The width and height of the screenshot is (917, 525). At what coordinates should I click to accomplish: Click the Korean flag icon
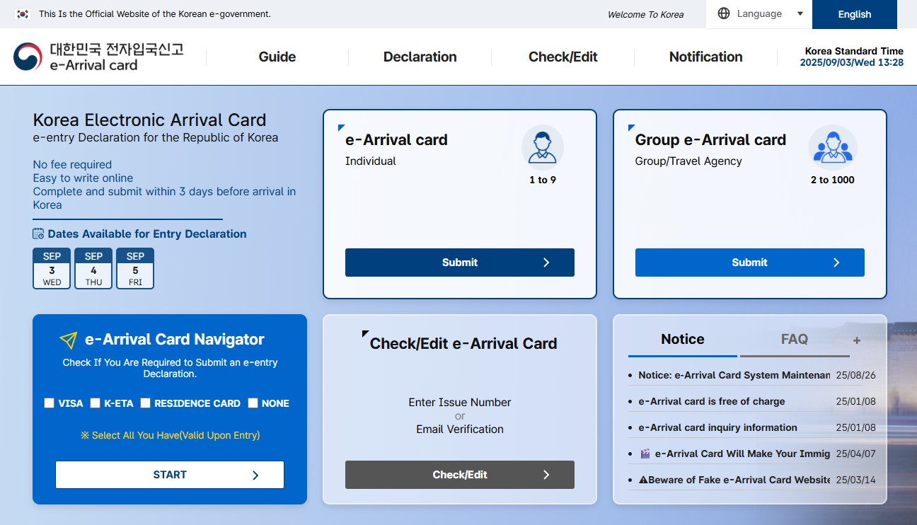coord(23,14)
